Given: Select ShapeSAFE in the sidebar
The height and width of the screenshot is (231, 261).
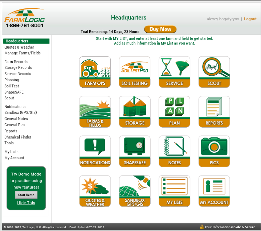Looking at the screenshot, I should coord(14,92).
